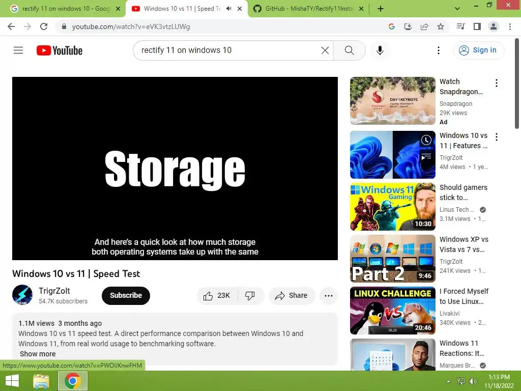Run search with magnifier button
521x391 pixels.
click(x=349, y=50)
